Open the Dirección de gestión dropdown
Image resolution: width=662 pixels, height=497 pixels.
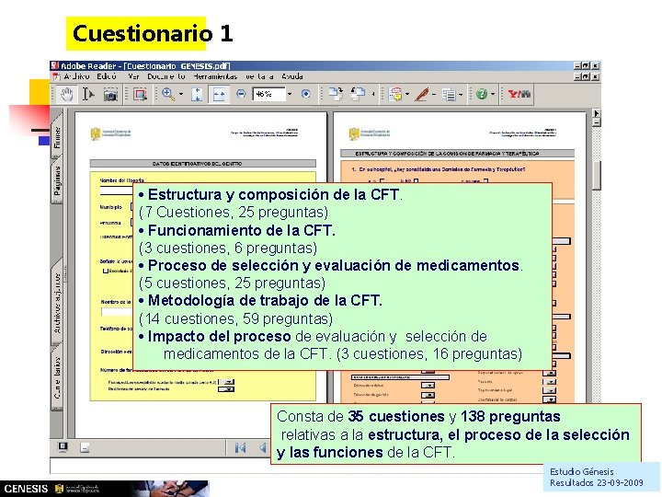[x=428, y=395]
